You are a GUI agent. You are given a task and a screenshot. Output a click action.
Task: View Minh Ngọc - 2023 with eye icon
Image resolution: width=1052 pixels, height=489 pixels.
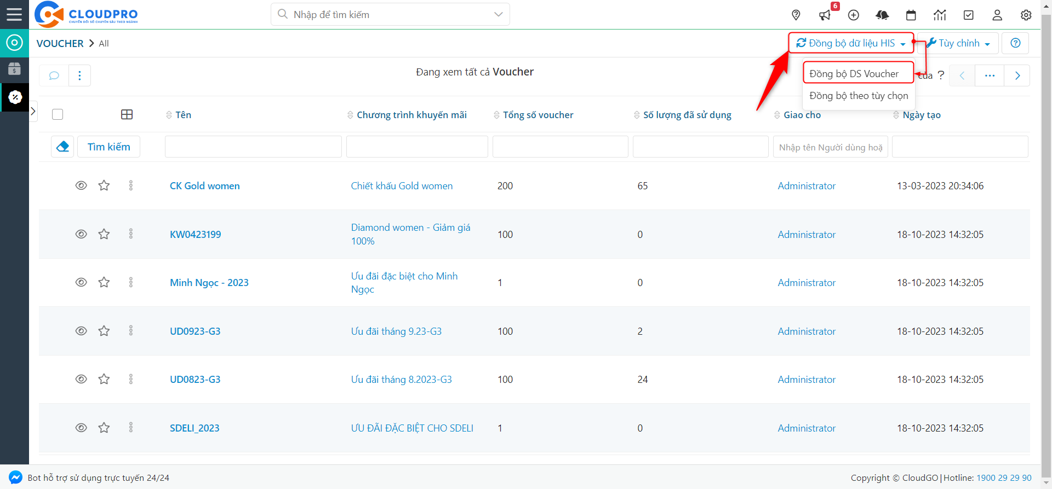point(81,282)
